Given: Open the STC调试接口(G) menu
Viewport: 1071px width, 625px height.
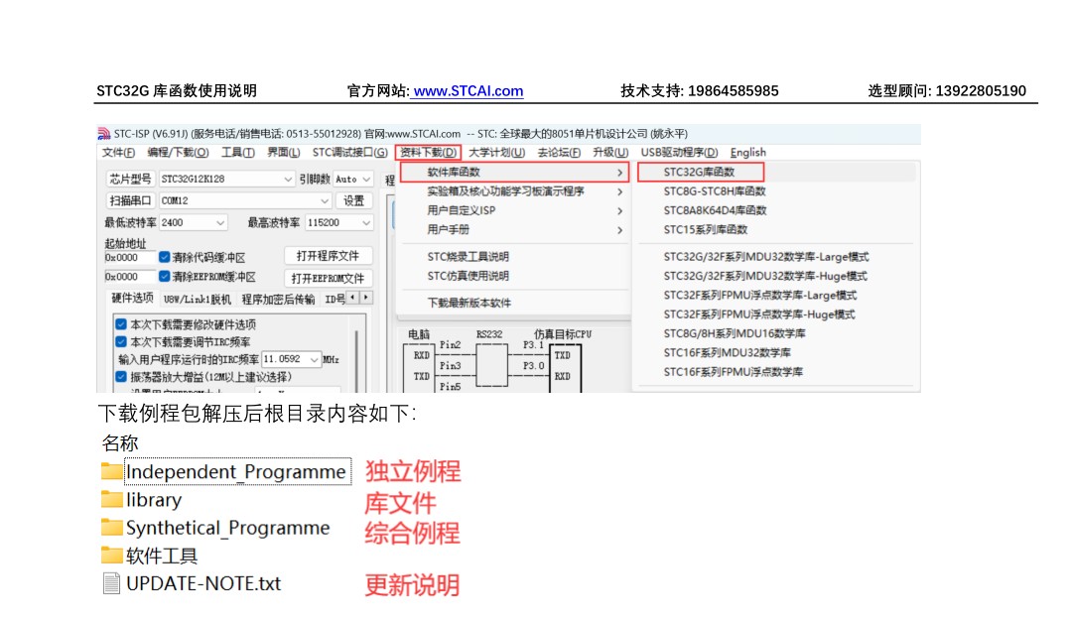Looking at the screenshot, I should 349,152.
